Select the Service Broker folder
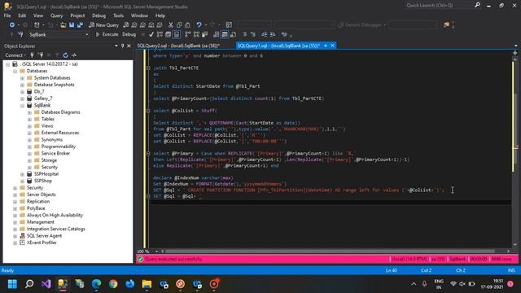Viewport: 521px width, 293px height. click(55, 154)
